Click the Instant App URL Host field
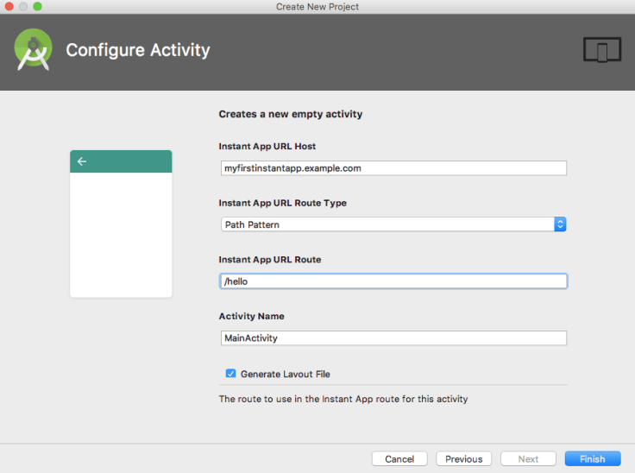 click(x=393, y=168)
